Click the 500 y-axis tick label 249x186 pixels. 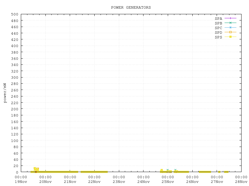pyautogui.click(x=14, y=14)
